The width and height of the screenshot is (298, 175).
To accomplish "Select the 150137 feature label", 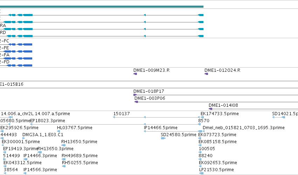I will (x=122, y=114).
